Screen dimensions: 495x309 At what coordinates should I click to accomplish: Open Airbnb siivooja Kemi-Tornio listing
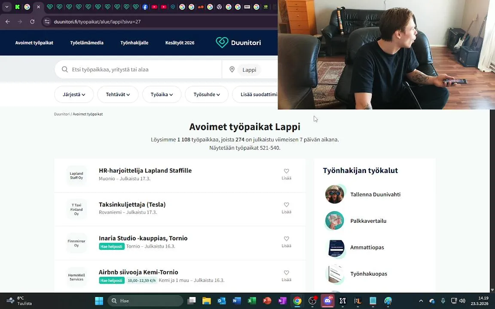click(138, 272)
